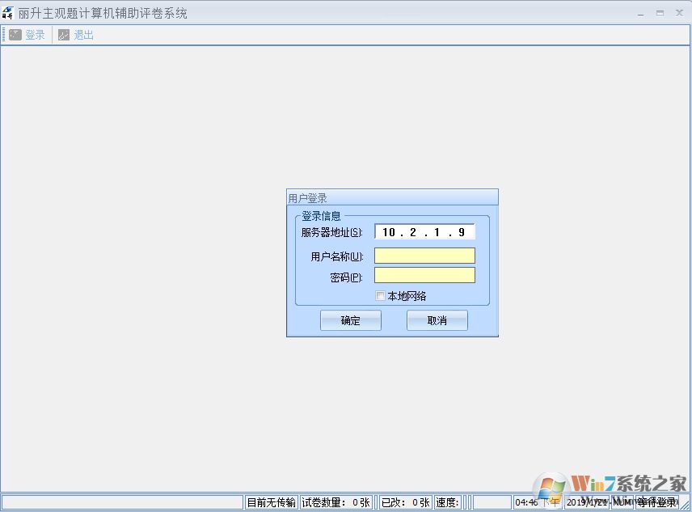Click the server address input showing 10.2.1.9

[424, 231]
